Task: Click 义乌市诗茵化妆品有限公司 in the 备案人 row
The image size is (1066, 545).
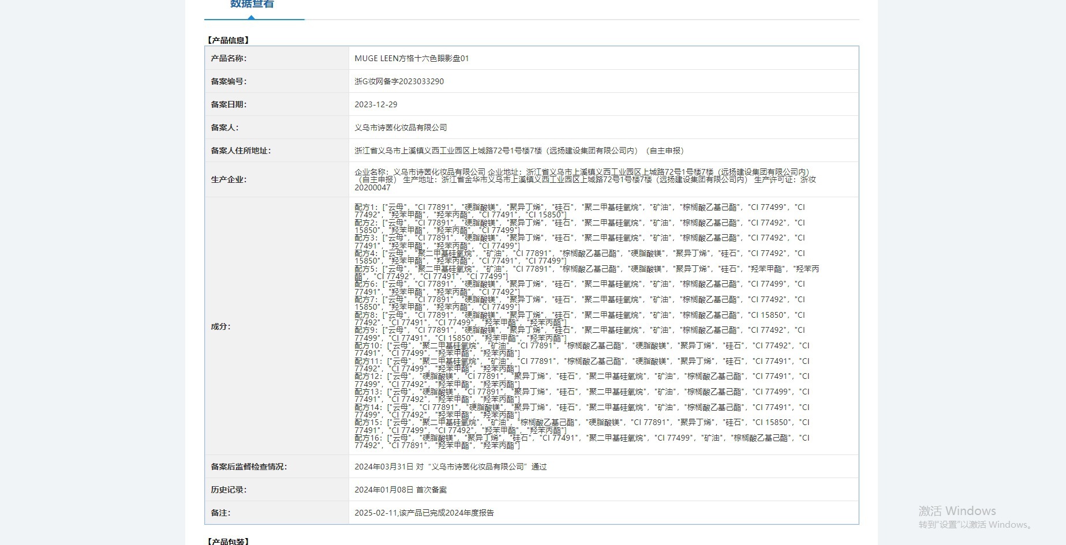Action: coord(401,127)
